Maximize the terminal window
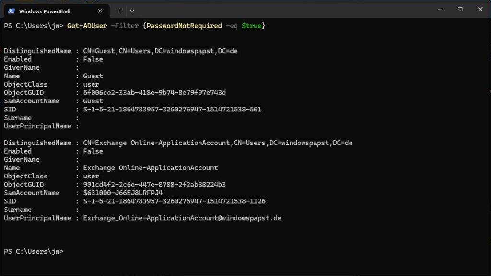Screen dimensions: 491x276 [x=459, y=9]
